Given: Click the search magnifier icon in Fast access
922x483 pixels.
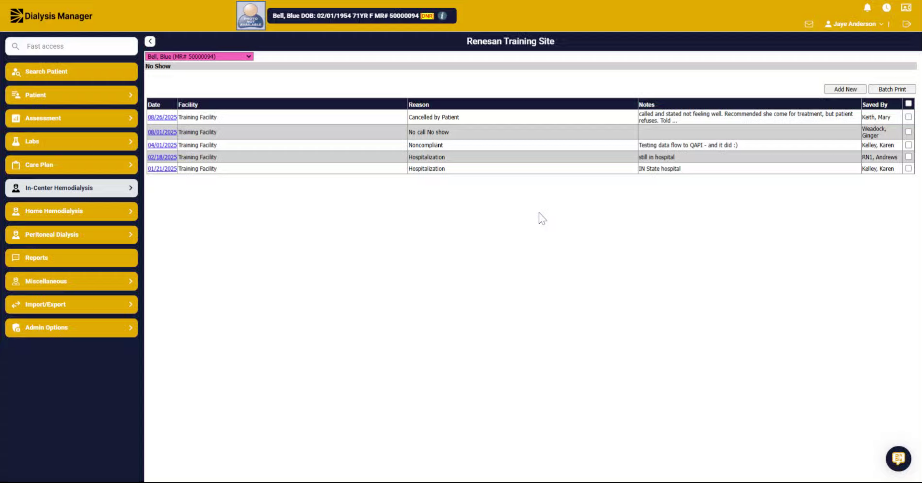Looking at the screenshot, I should (x=15, y=46).
